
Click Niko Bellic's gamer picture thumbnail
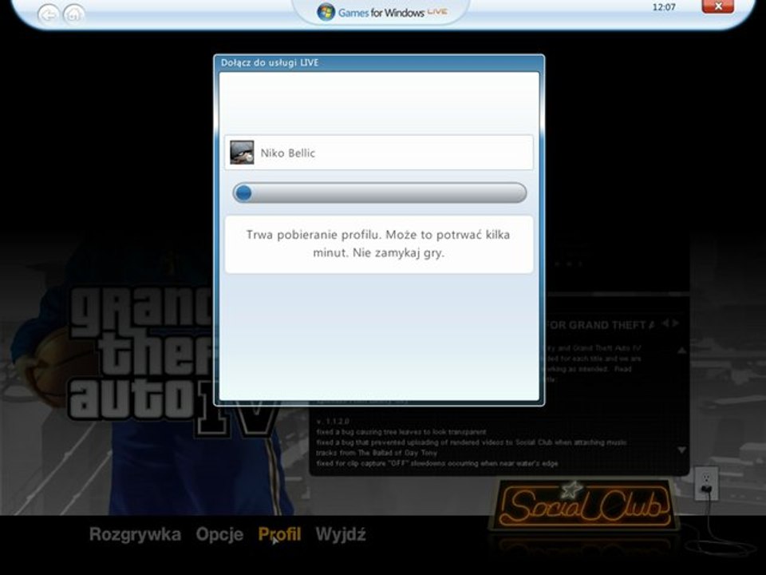242,153
